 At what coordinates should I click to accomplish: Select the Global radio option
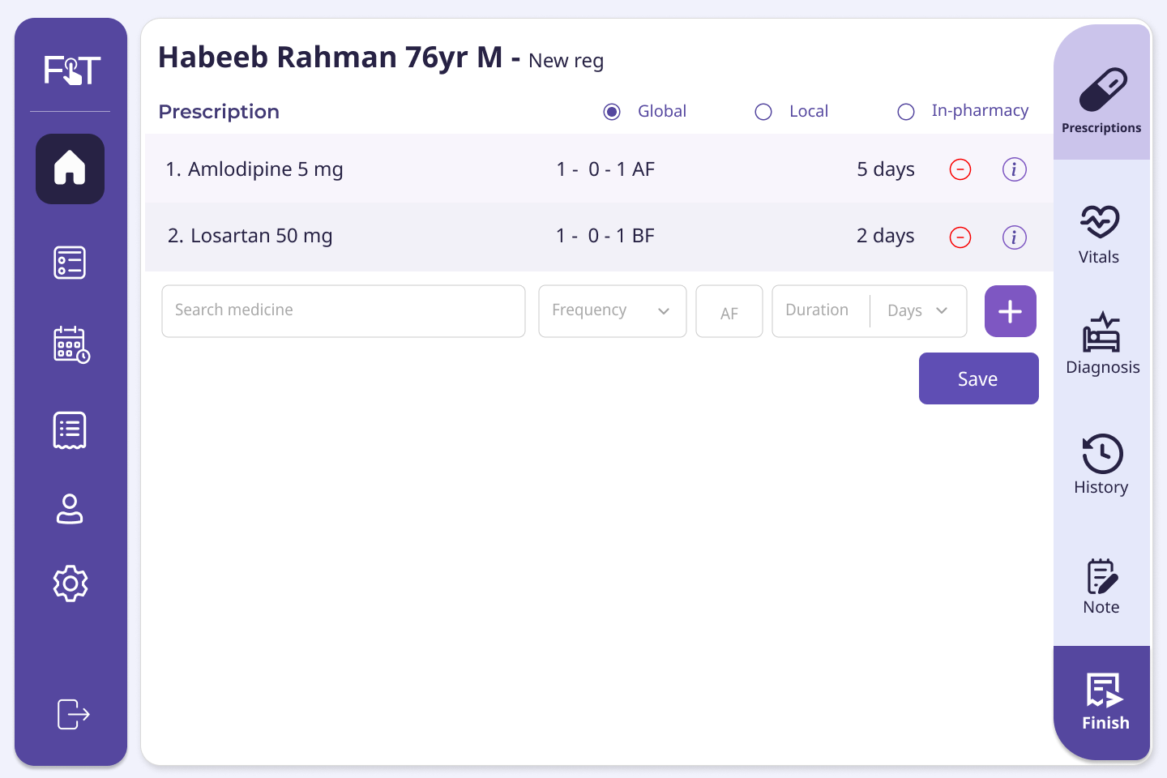(612, 112)
